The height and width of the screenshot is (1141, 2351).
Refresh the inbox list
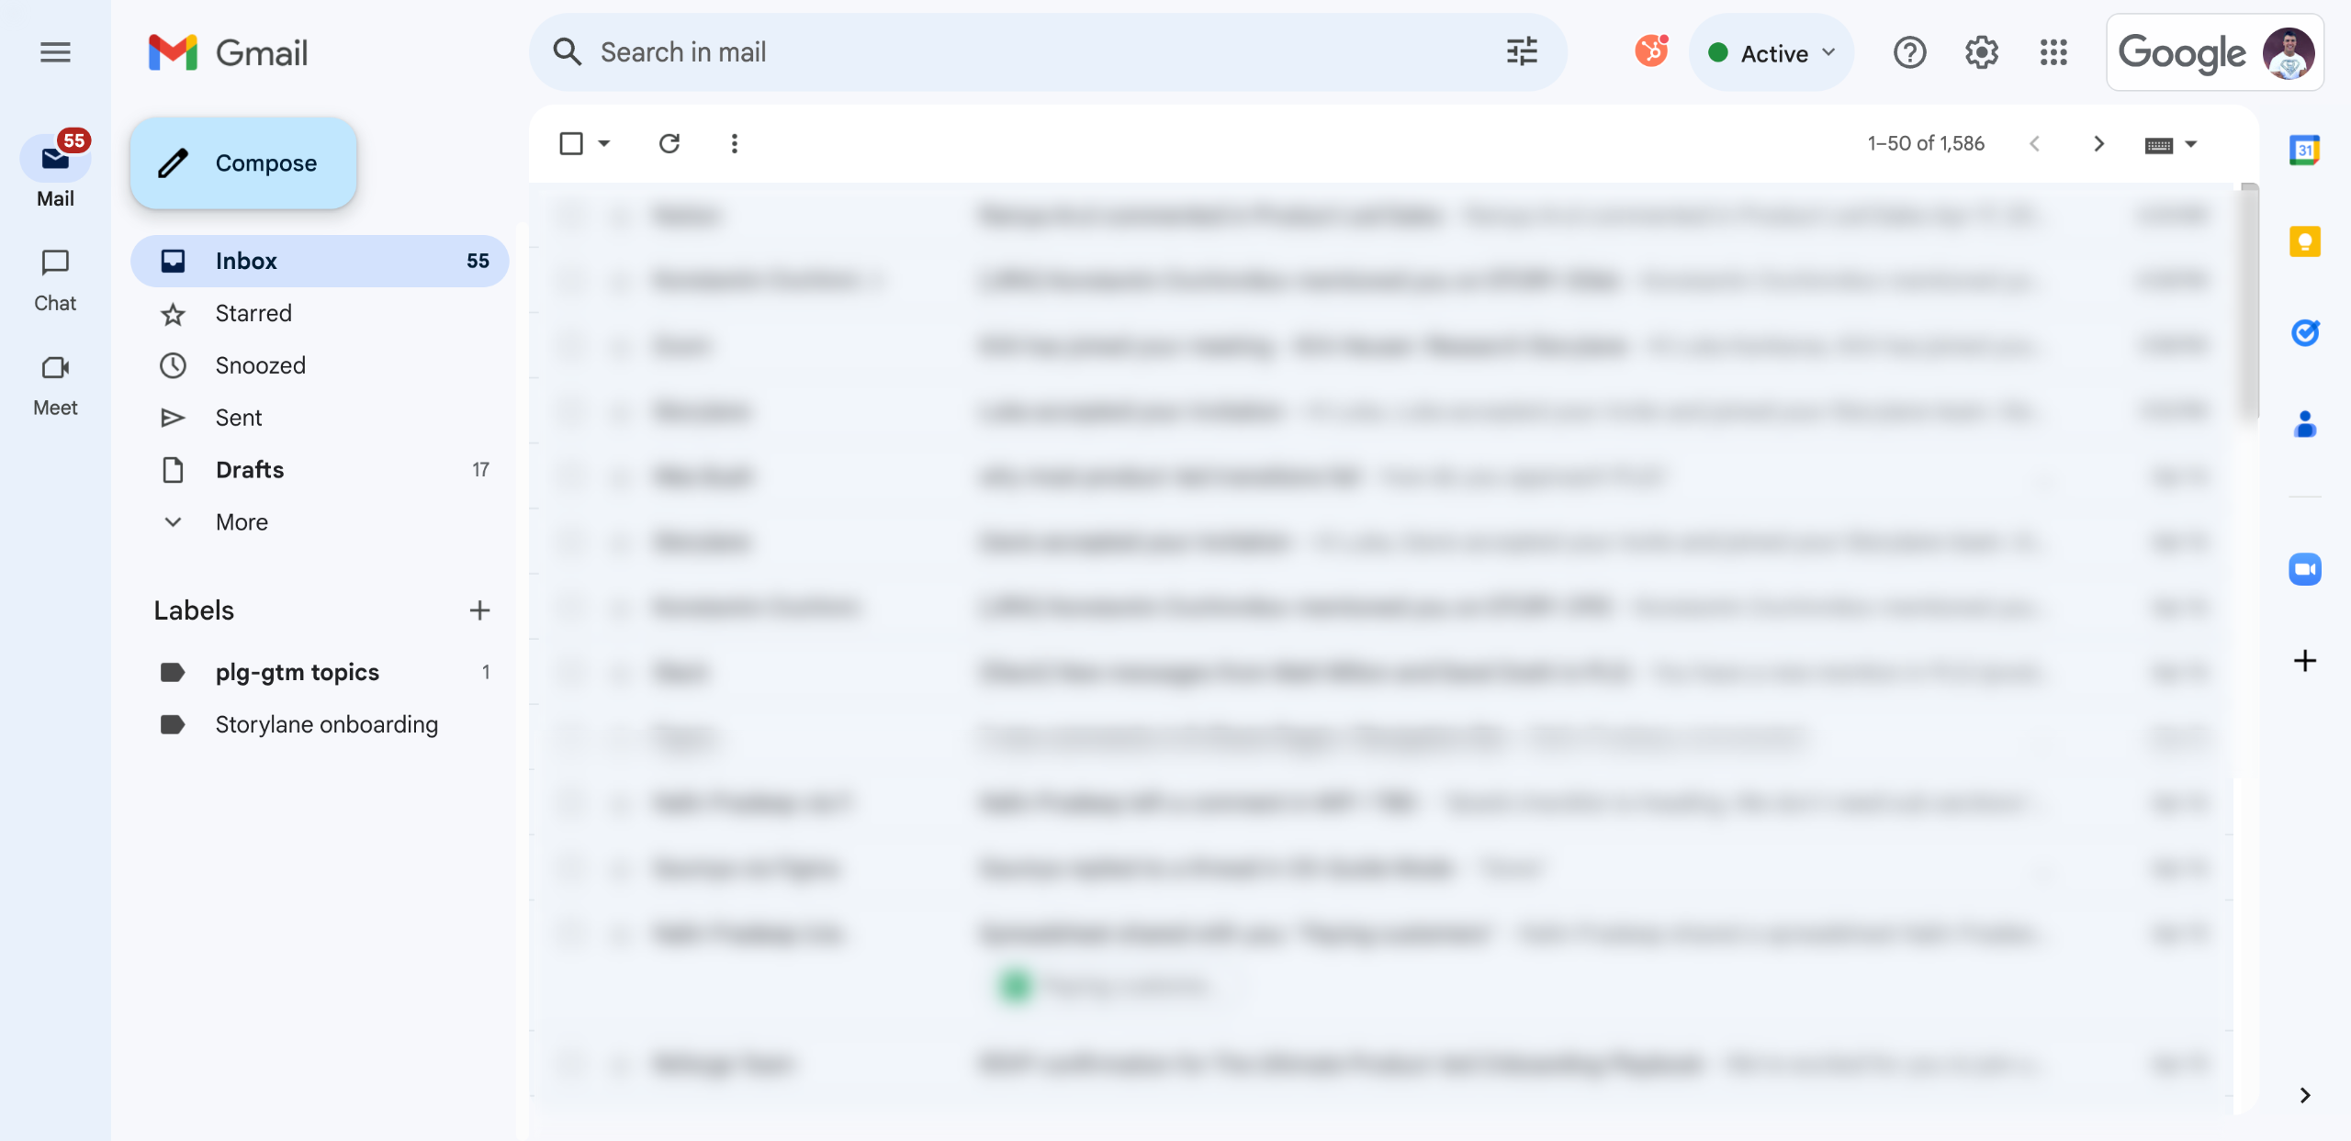point(669,143)
